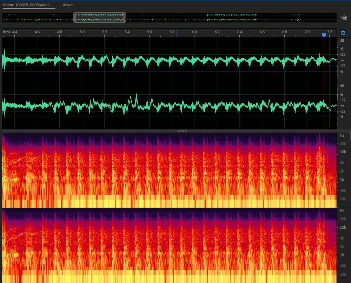The width and height of the screenshot is (351, 283).
Task: Click the left handle of navigator view box
Action: 75,18
